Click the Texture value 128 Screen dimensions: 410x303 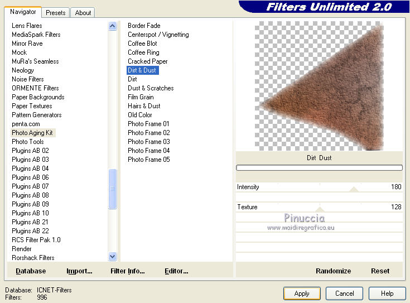click(x=396, y=206)
